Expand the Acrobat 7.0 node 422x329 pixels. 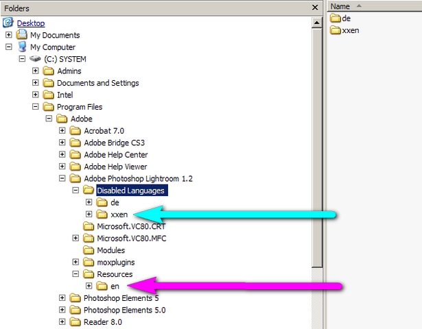point(62,130)
